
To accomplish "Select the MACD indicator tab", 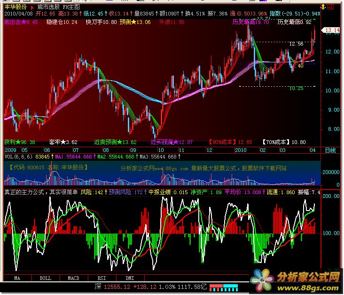I will click(x=73, y=278).
